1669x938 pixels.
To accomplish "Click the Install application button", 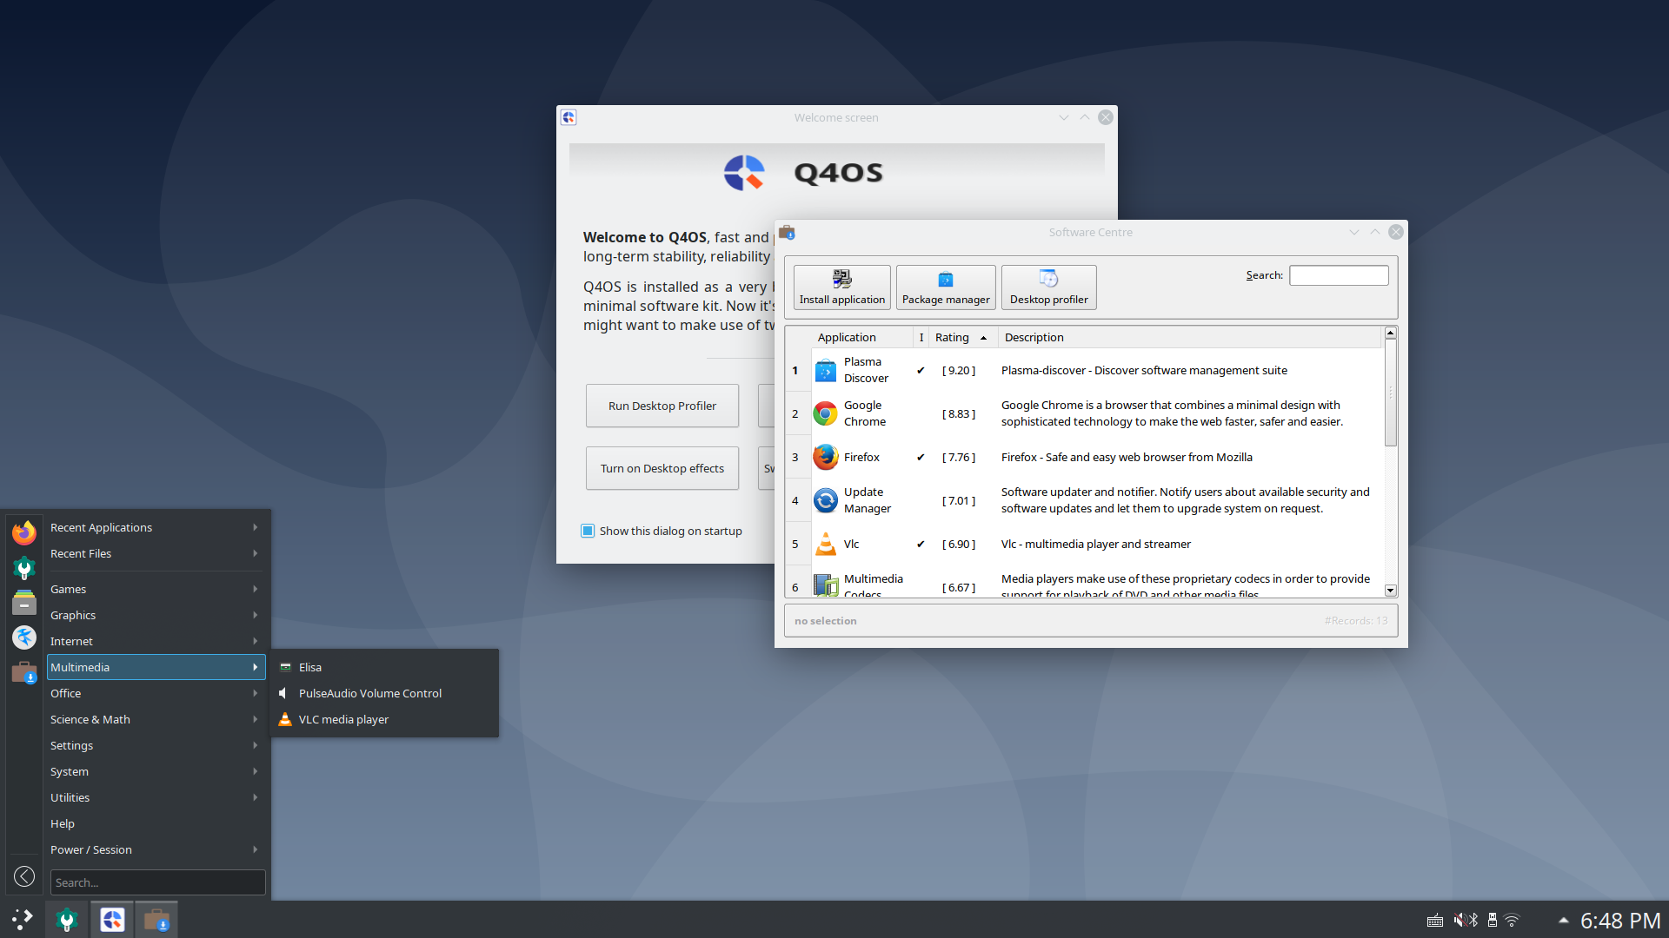I will point(842,287).
